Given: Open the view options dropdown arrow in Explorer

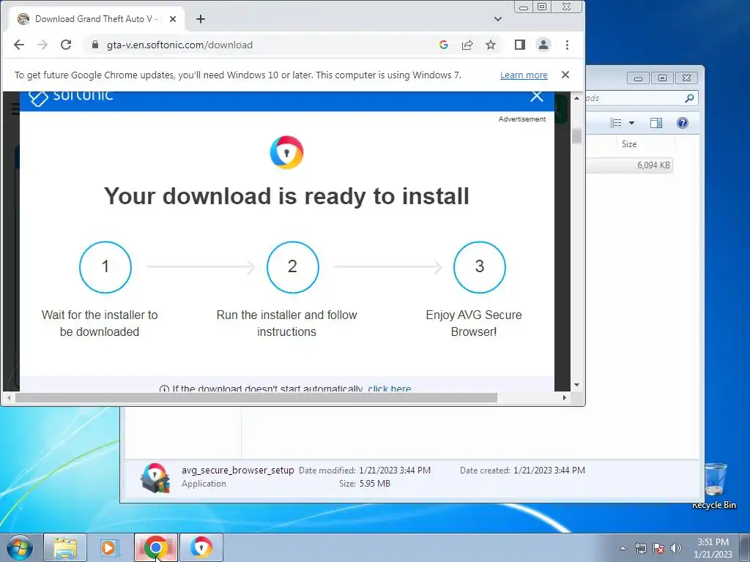Looking at the screenshot, I should pos(631,123).
